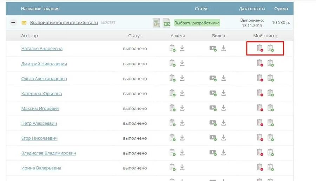
Task: View Егор Николаевич's questionnaire form
Action: (172, 137)
